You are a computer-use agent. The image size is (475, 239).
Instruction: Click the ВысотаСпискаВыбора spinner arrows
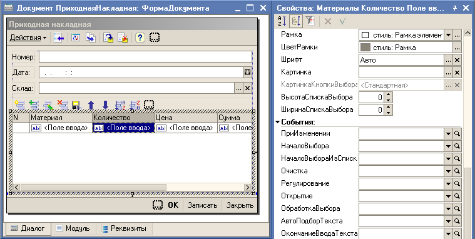click(389, 97)
